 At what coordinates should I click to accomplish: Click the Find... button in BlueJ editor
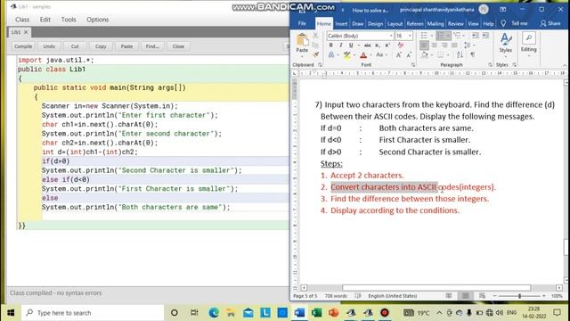point(152,46)
